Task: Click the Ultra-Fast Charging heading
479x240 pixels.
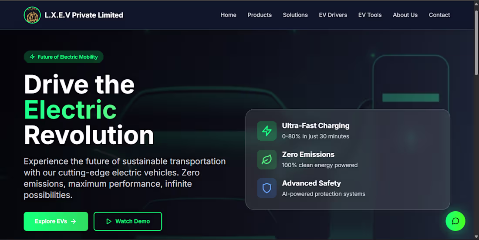Action: click(x=316, y=125)
